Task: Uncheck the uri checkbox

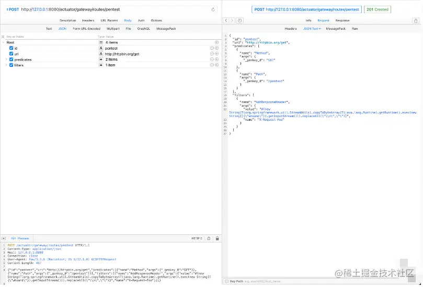Action: pyautogui.click(x=11, y=54)
